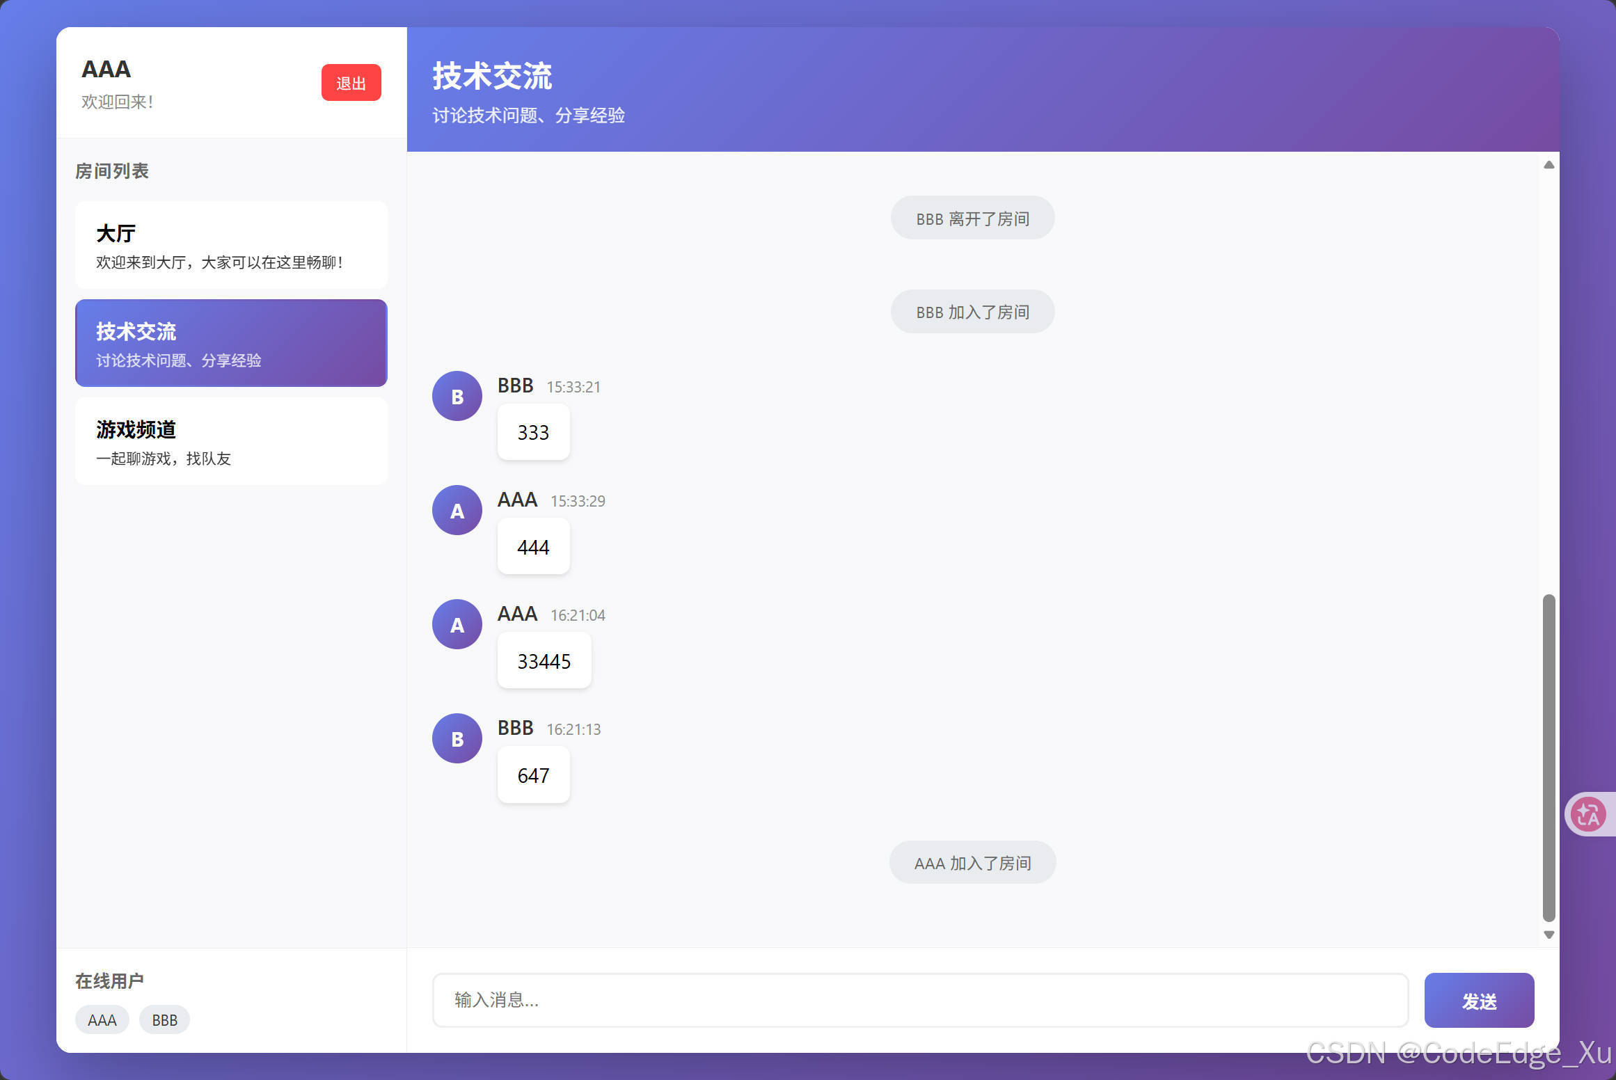Open the 大厅 room
The height and width of the screenshot is (1080, 1616).
[x=231, y=245]
